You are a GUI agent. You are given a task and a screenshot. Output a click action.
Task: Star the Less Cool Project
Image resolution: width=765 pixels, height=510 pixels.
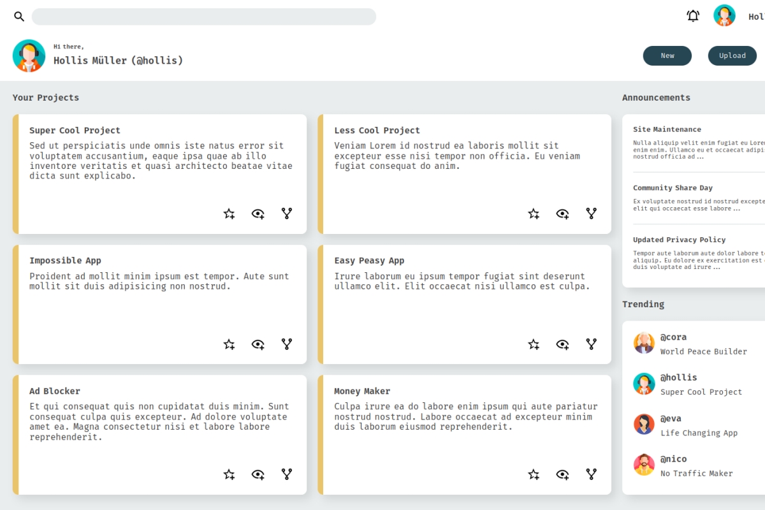pos(534,214)
